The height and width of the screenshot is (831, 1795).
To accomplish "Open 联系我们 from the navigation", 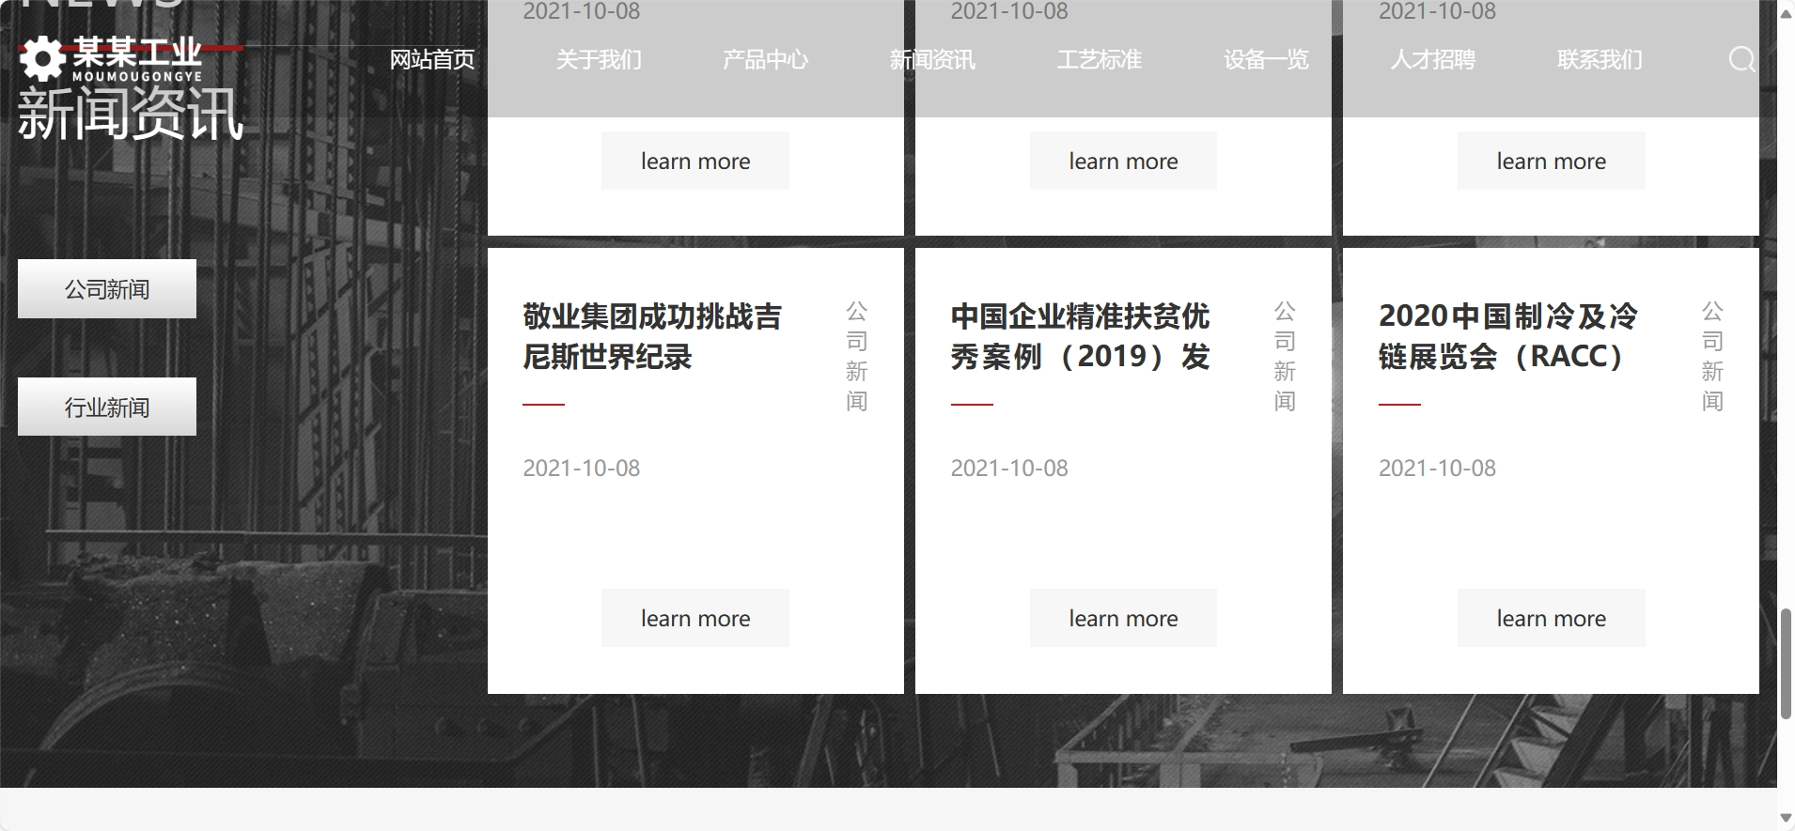I will 1600,60.
